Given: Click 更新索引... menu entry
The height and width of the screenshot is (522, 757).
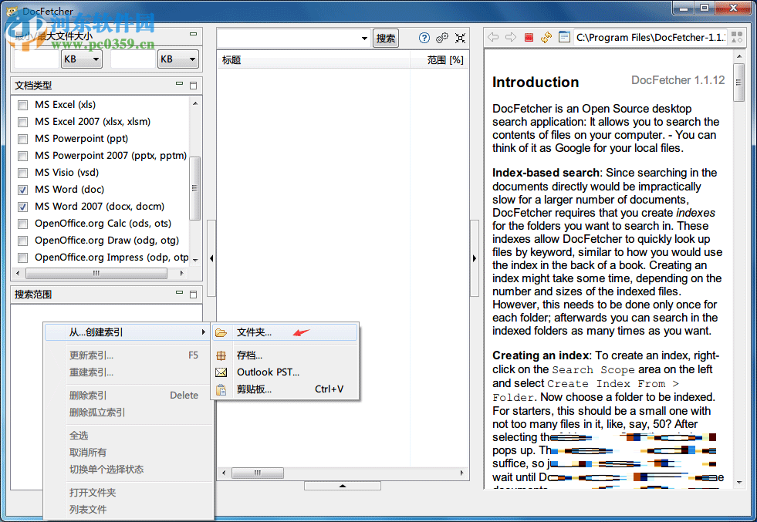Looking at the screenshot, I should [128, 355].
